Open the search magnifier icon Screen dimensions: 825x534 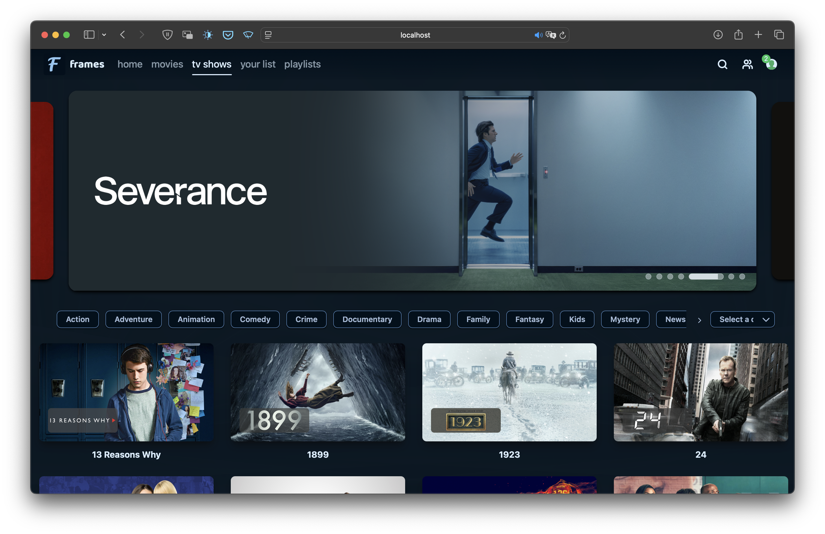722,65
